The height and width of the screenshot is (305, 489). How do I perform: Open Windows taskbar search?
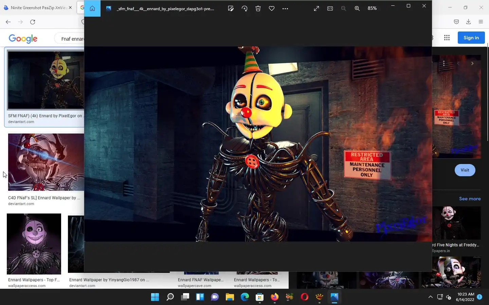click(170, 297)
